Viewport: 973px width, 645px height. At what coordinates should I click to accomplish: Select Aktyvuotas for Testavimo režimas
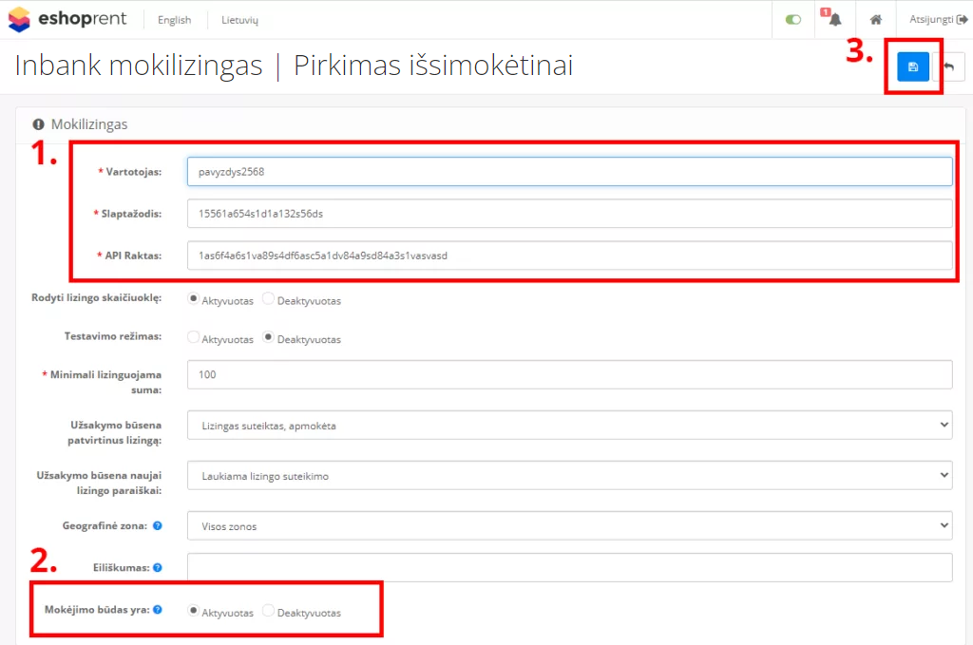(194, 337)
